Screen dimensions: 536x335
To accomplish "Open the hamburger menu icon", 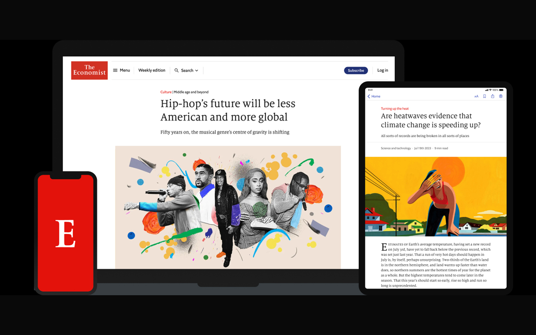I will pos(115,70).
